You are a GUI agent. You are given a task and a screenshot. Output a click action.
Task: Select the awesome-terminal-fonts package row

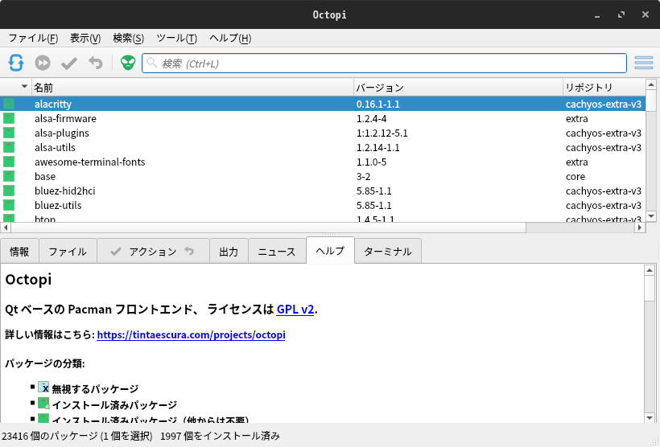[x=323, y=162]
